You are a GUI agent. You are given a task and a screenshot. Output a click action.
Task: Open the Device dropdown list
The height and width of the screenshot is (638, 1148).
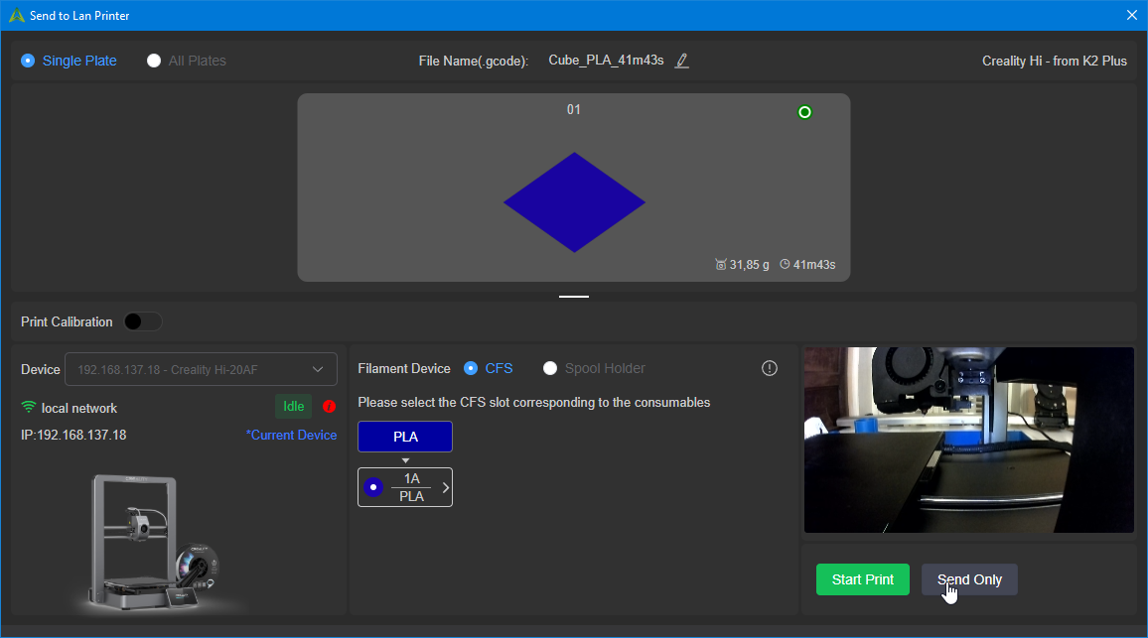(x=202, y=369)
